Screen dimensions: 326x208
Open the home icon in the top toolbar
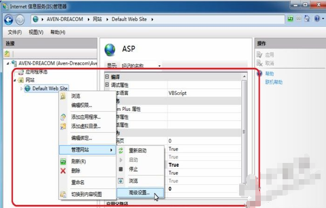coord(307,19)
